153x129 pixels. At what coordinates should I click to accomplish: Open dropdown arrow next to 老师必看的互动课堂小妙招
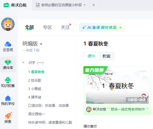click(85, 5)
